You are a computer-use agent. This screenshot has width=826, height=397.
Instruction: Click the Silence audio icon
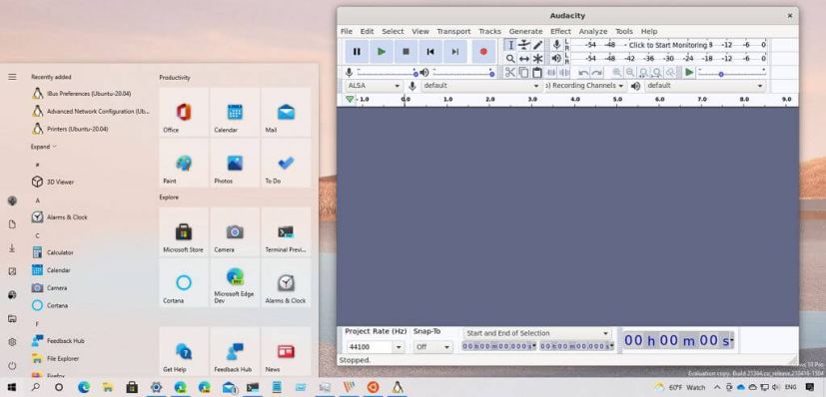coord(563,73)
